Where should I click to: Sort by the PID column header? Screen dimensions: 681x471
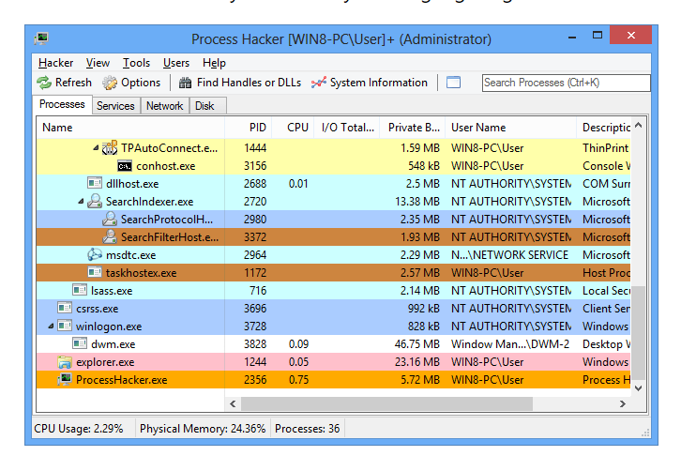pyautogui.click(x=249, y=128)
